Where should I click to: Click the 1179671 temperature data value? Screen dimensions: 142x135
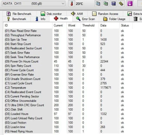(x=106, y=88)
